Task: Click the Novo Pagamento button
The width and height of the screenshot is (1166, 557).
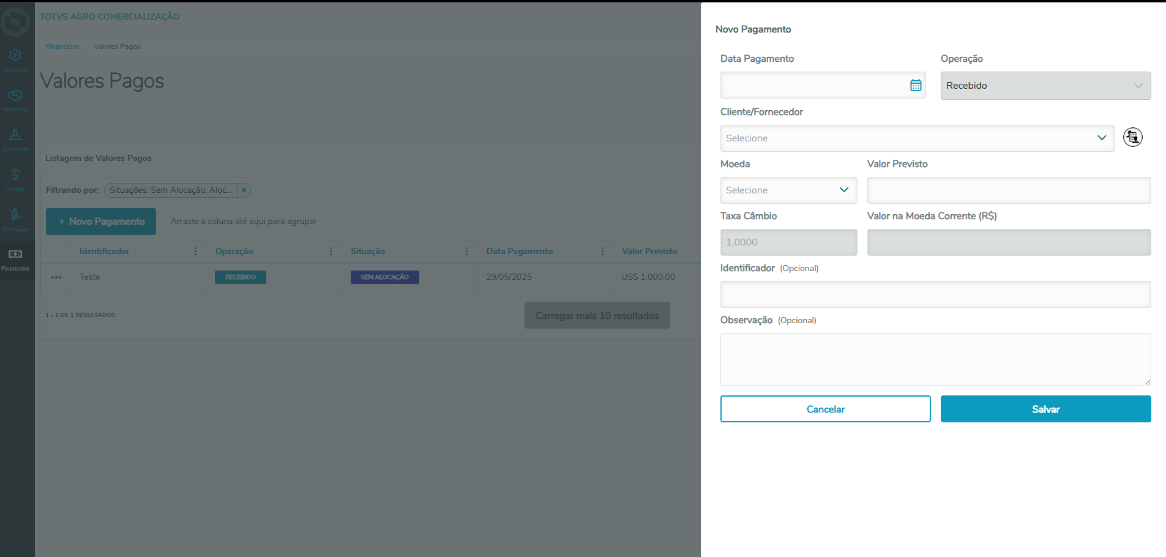Action: click(101, 222)
